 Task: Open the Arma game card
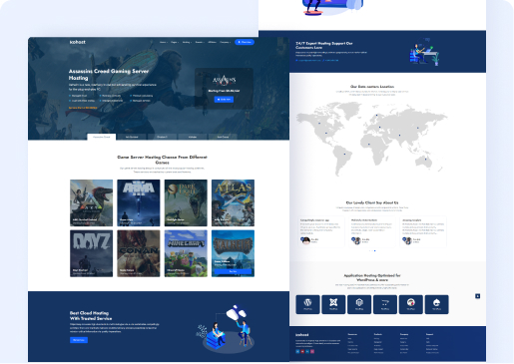click(x=139, y=202)
